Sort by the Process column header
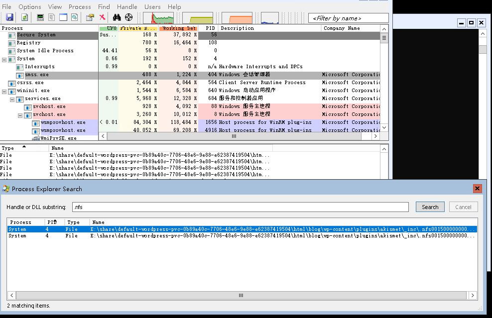The height and width of the screenshot is (318, 492). (x=49, y=28)
